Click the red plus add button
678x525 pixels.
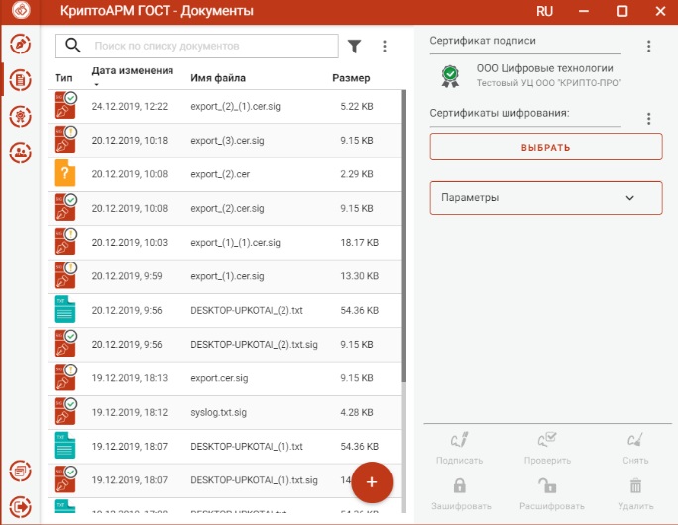(372, 481)
